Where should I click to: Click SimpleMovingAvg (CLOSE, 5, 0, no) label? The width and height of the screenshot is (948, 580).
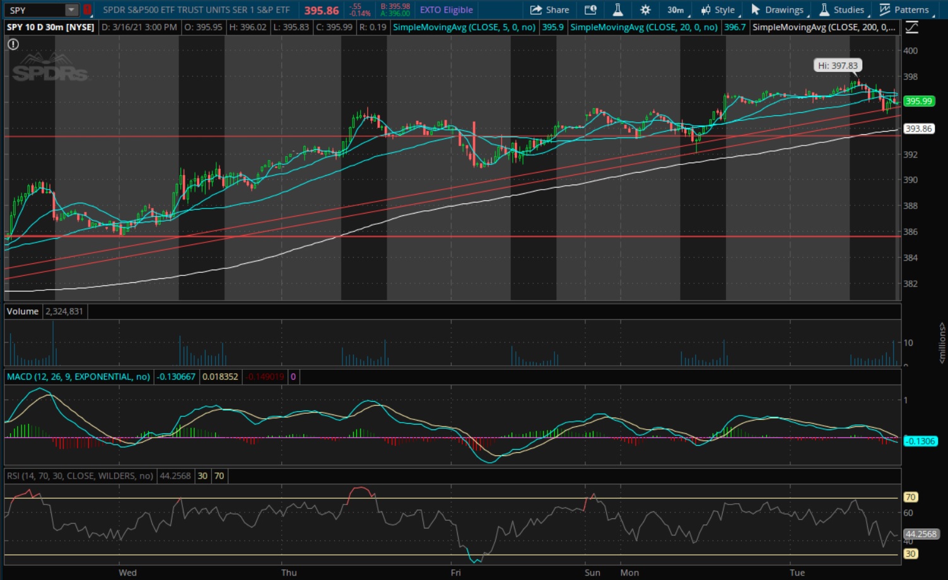tap(464, 28)
